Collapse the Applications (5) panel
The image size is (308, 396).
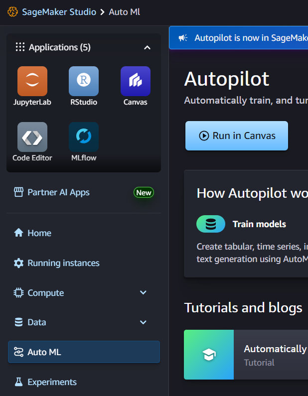tap(147, 47)
